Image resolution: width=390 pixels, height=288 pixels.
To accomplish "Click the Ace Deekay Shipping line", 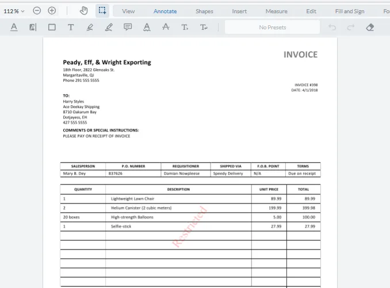I will coord(81,106).
